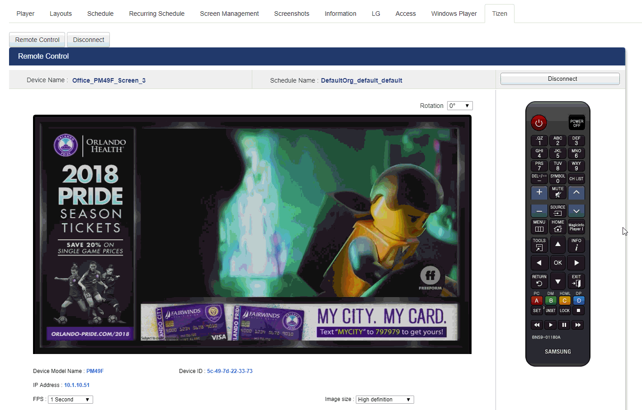Click Disconnect button next to Remote Control
The image size is (642, 410).
tap(89, 40)
